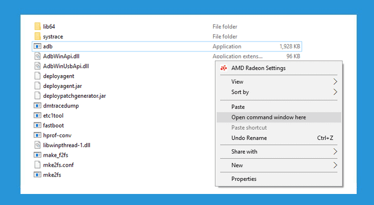This screenshot has height=205, width=374.
Task: Choose Undo Rename in context menu
Action: point(279,138)
